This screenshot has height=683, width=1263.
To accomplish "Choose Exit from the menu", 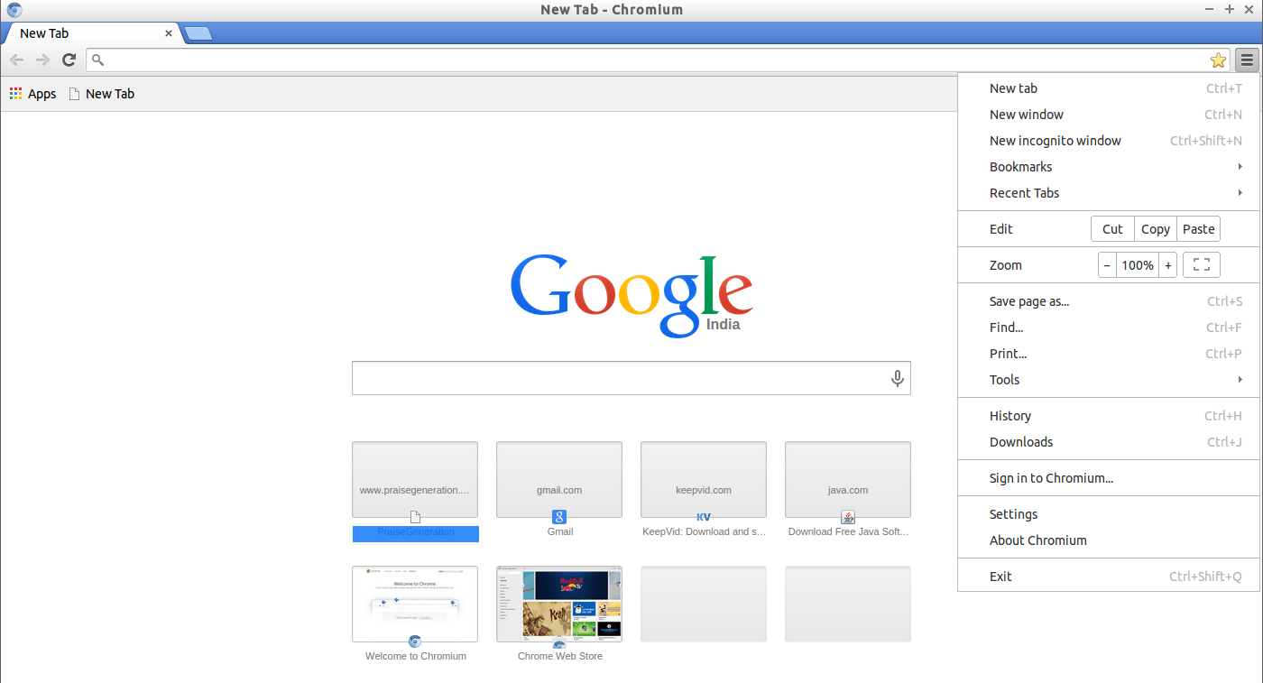I will [1109, 577].
